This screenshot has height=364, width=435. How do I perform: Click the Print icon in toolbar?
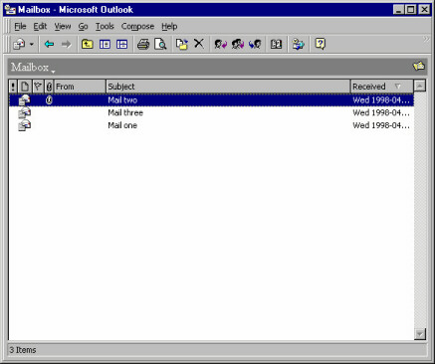click(x=143, y=44)
